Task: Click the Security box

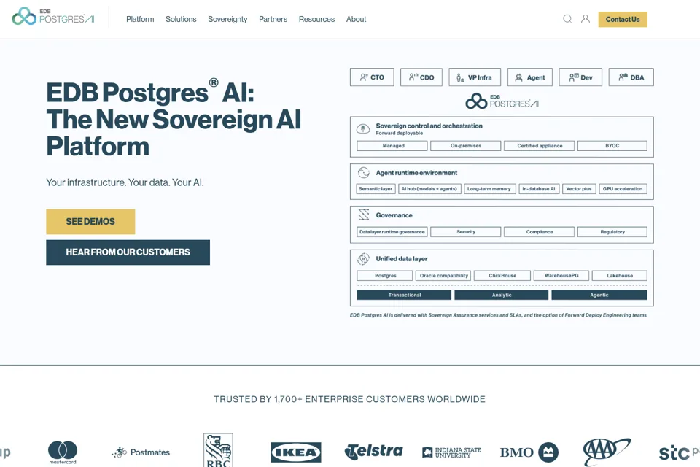Action: point(466,232)
